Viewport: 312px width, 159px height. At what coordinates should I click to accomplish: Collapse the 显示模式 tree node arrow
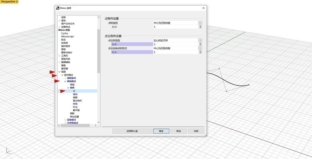(x=62, y=75)
